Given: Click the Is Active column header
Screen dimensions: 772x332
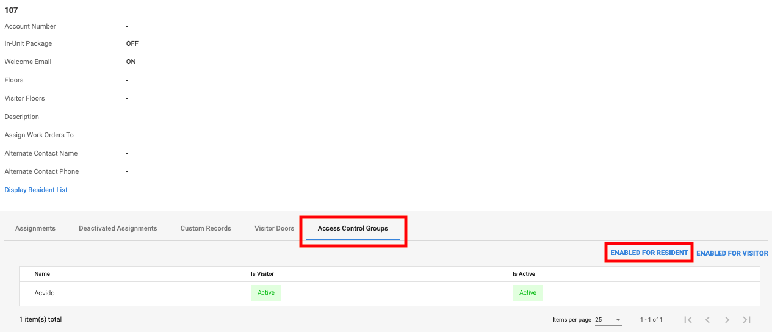Looking at the screenshot, I should click(x=524, y=274).
